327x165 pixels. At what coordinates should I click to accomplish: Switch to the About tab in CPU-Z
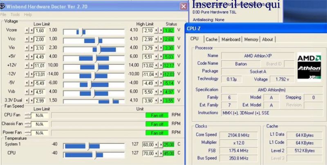268,39
